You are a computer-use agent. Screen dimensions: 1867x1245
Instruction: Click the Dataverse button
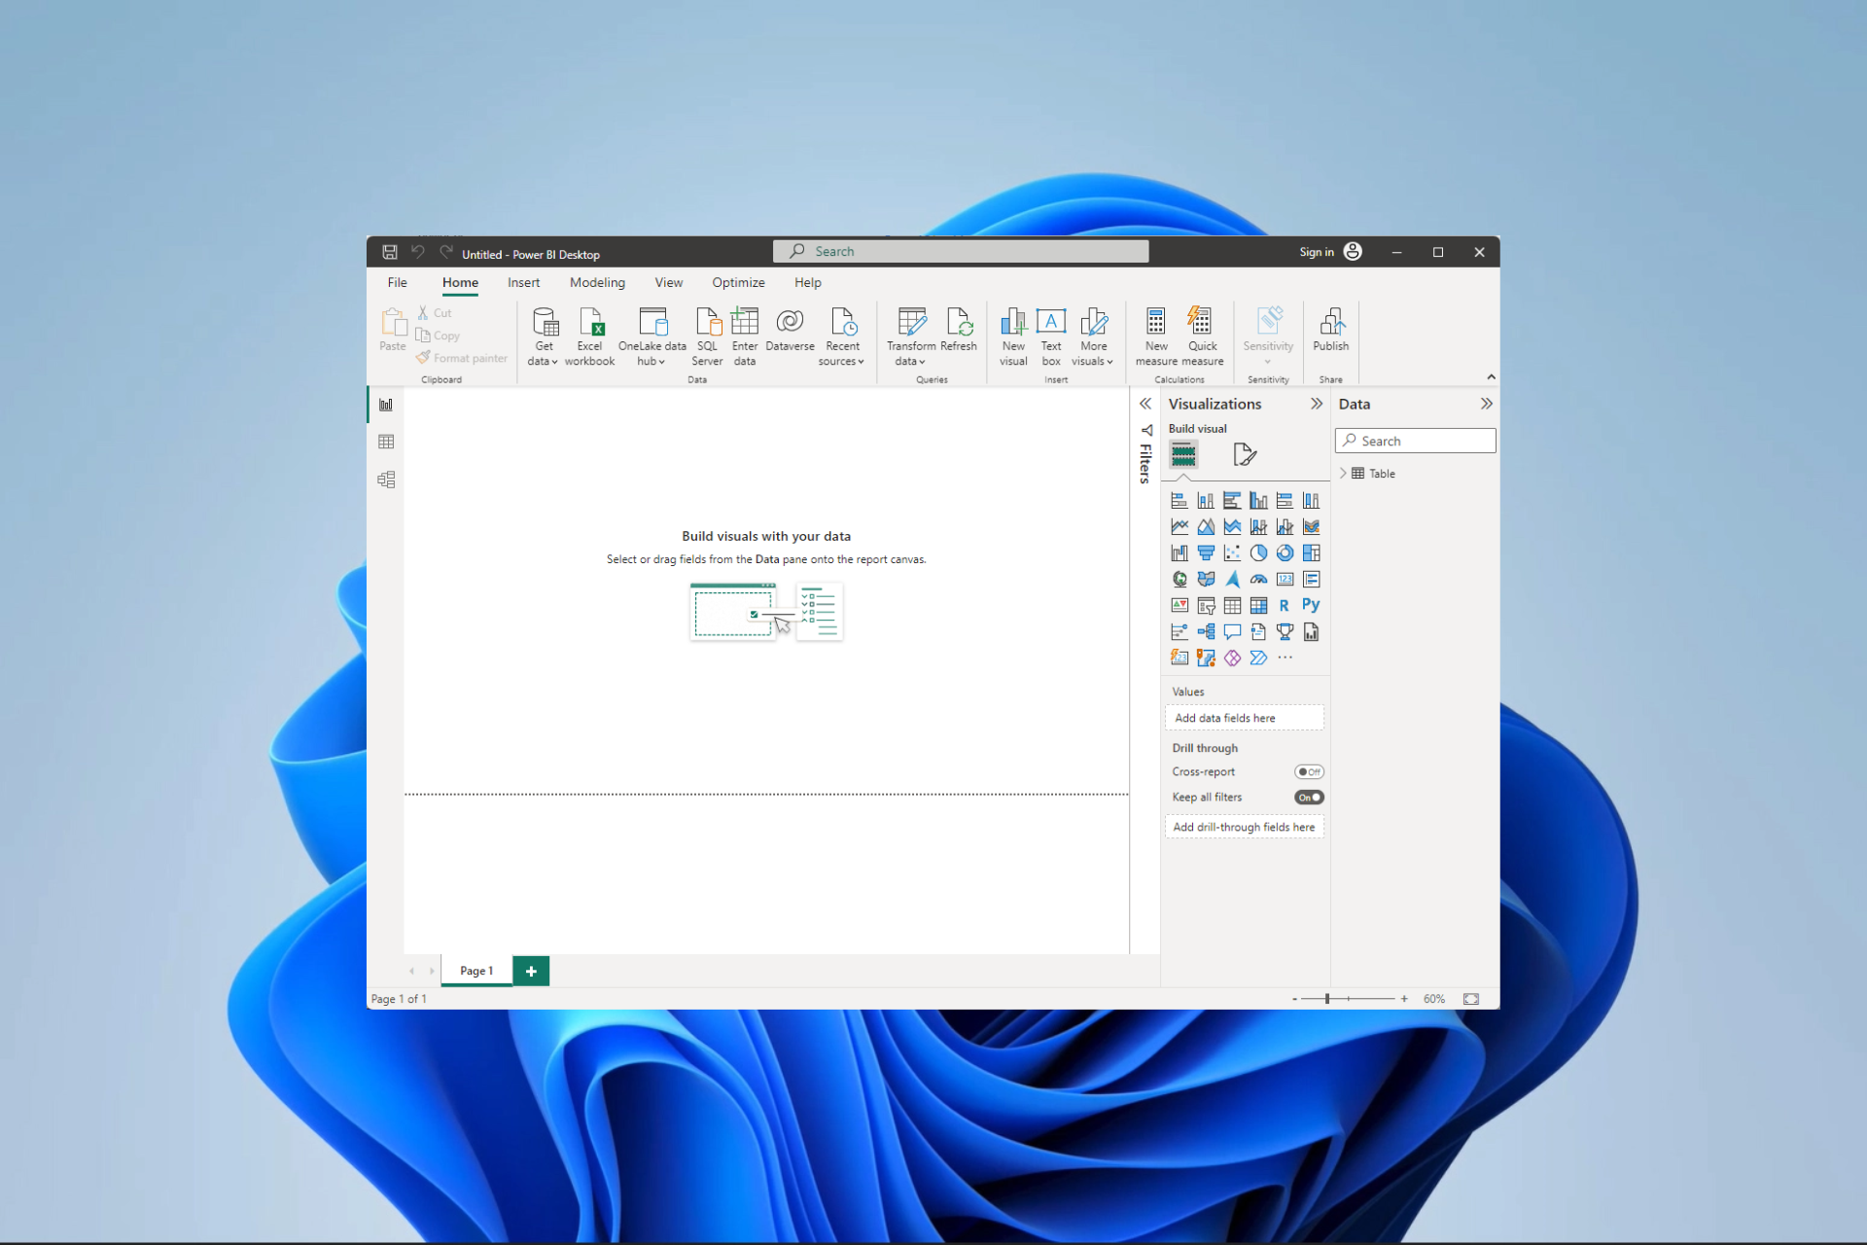pyautogui.click(x=790, y=330)
